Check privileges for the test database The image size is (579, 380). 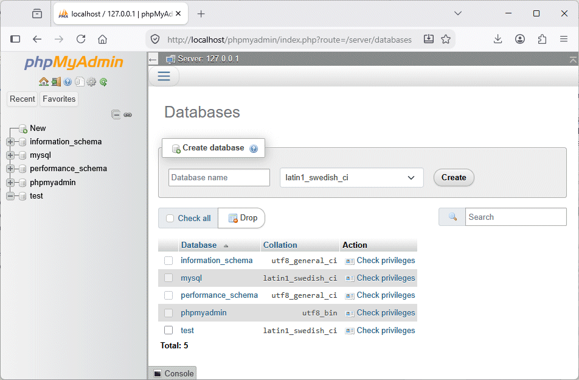pos(380,331)
